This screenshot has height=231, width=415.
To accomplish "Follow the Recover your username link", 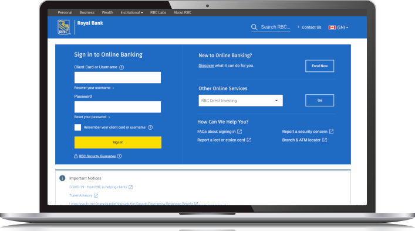I will point(94,88).
